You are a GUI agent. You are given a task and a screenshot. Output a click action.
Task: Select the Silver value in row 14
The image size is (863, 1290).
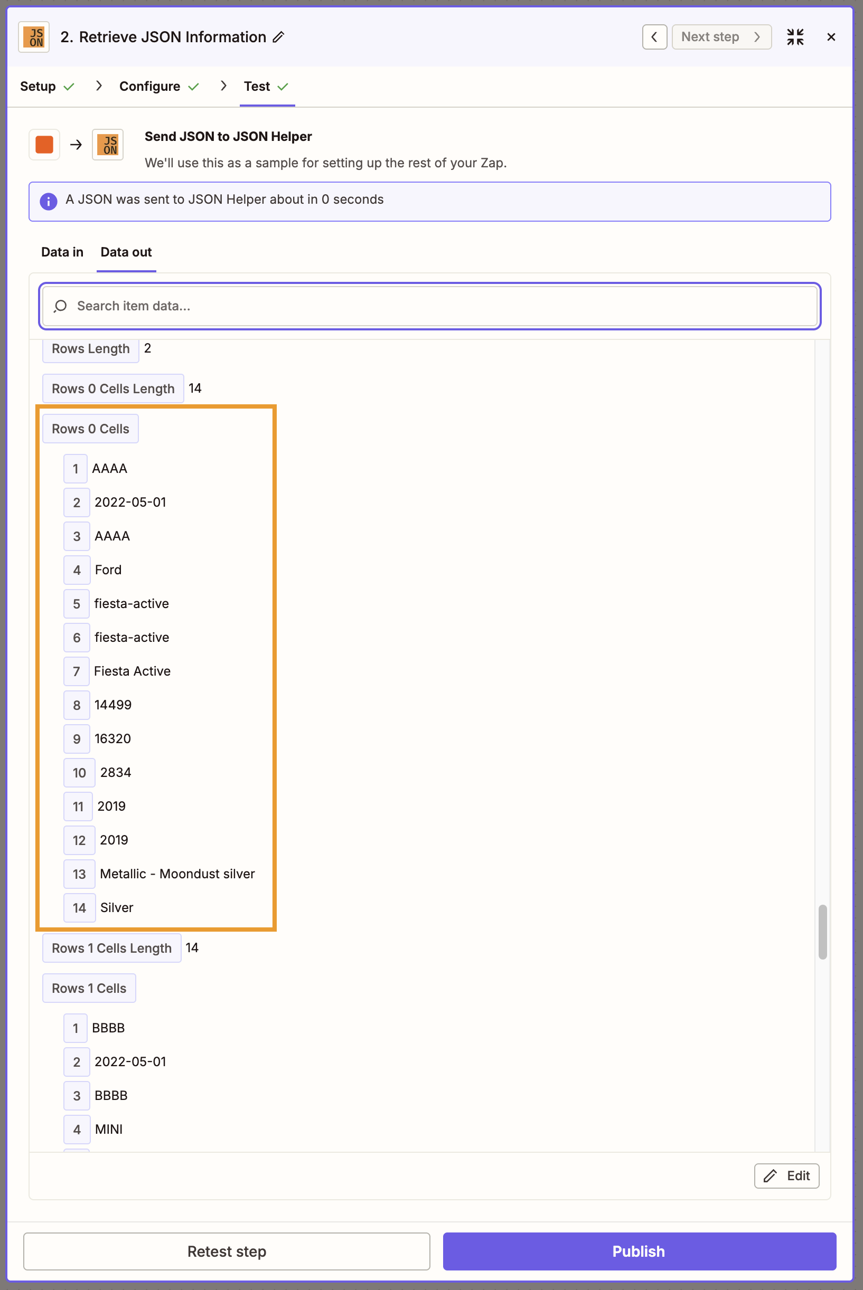(x=117, y=908)
